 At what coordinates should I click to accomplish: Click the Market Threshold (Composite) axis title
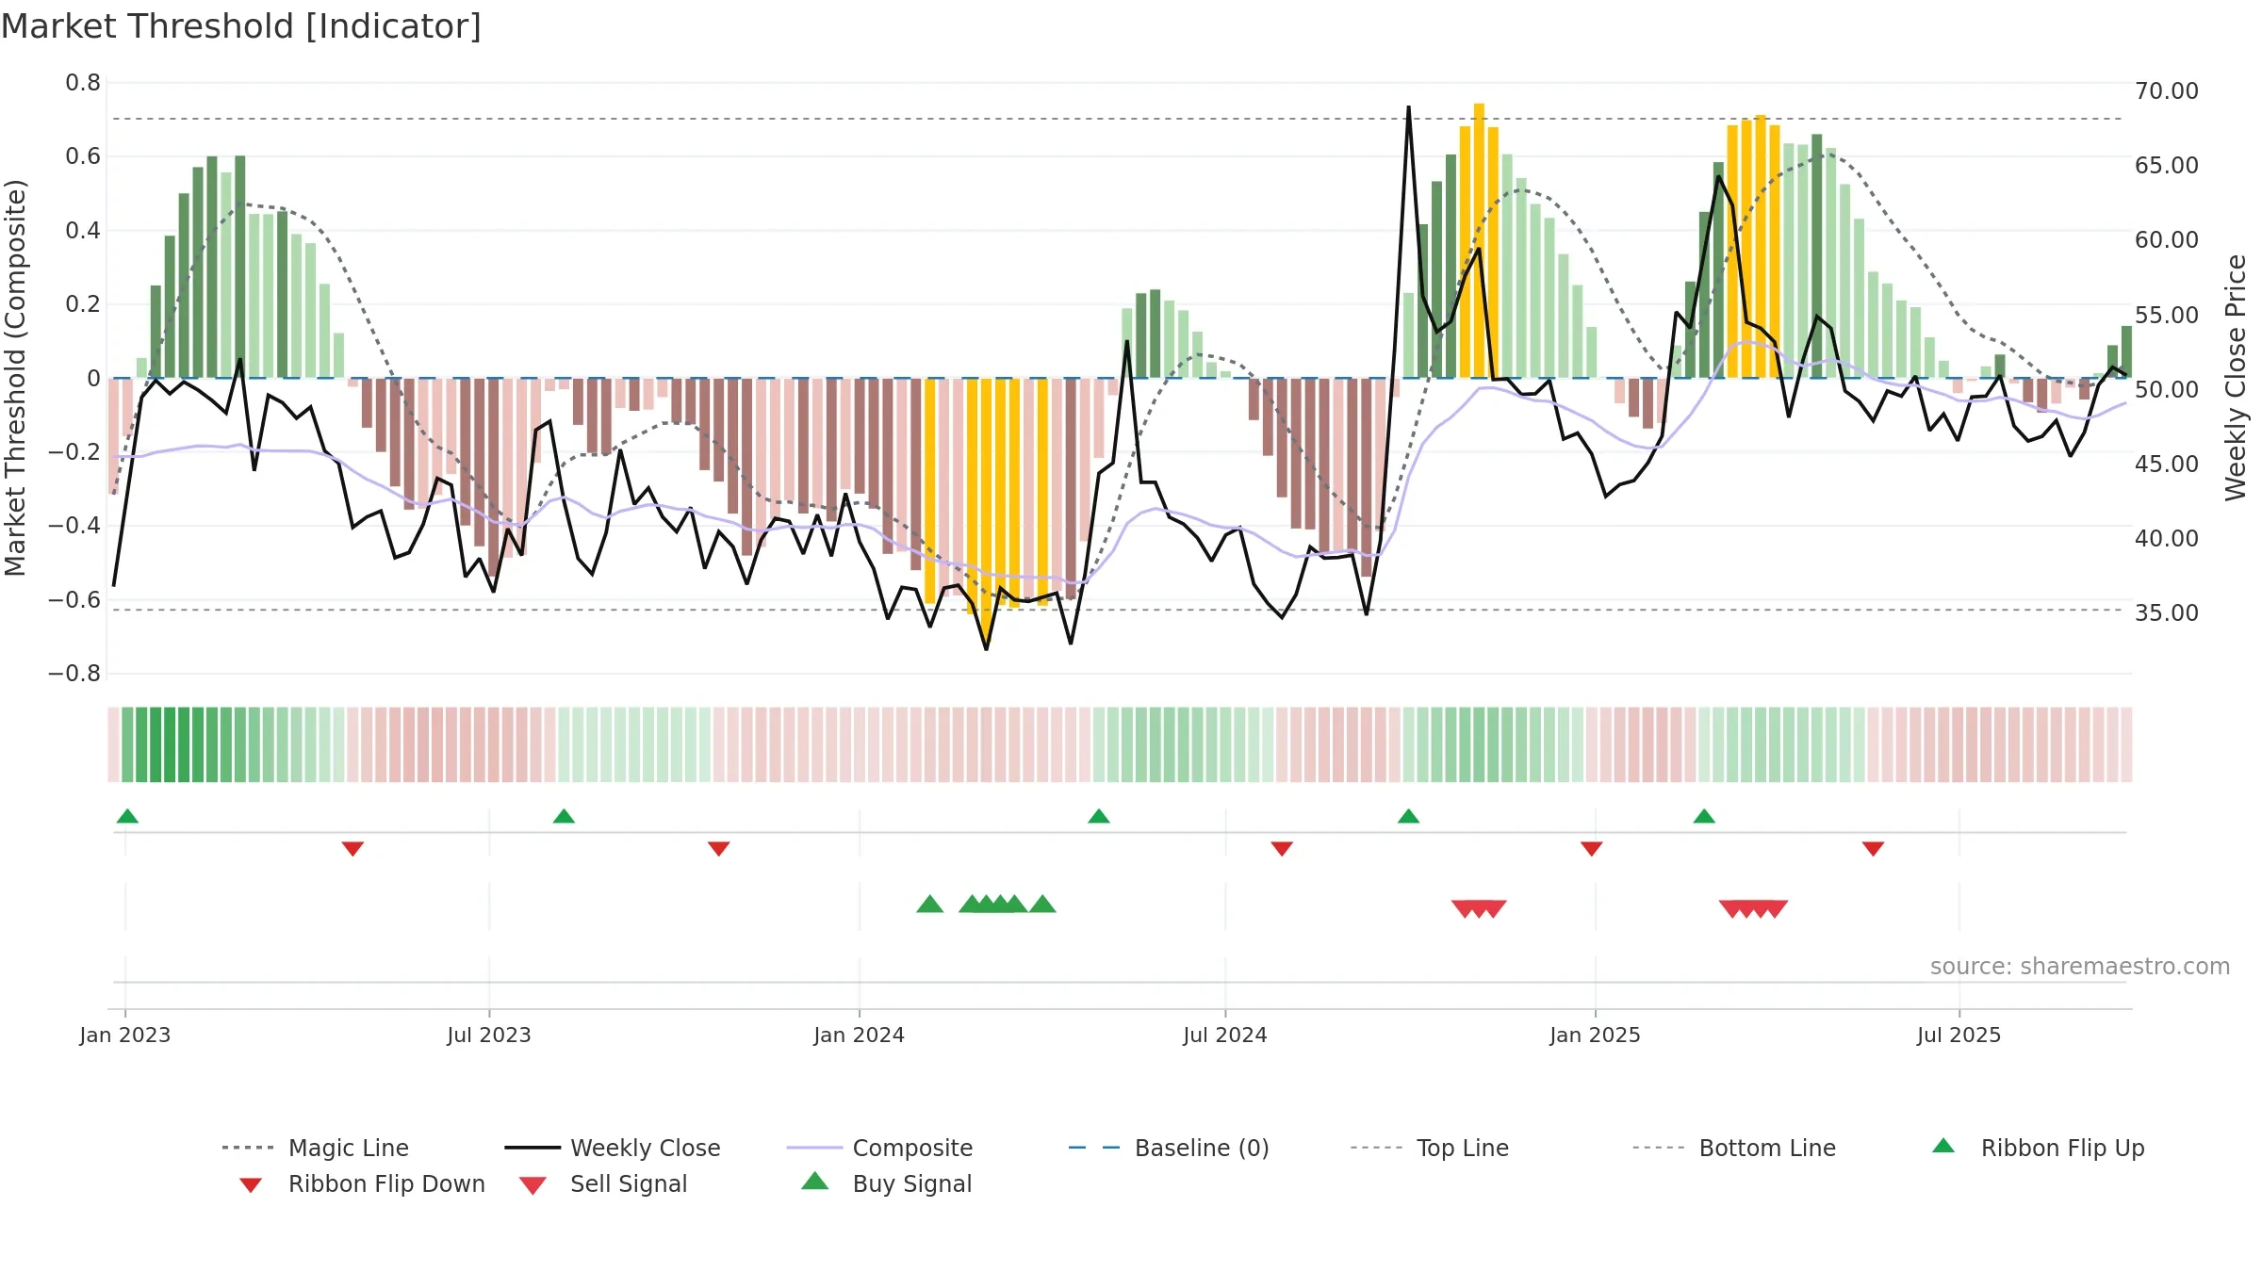[15, 377]
